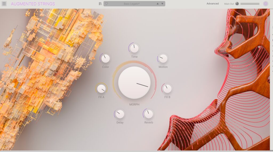The image size is (273, 152).
Task: Click the Augmented Strings title logo
Action: coord(33,4)
